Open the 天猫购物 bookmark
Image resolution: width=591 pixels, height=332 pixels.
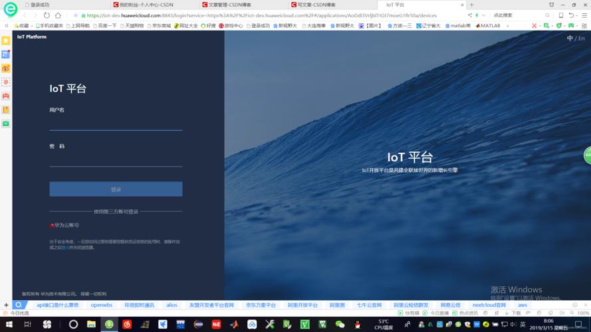[132, 26]
